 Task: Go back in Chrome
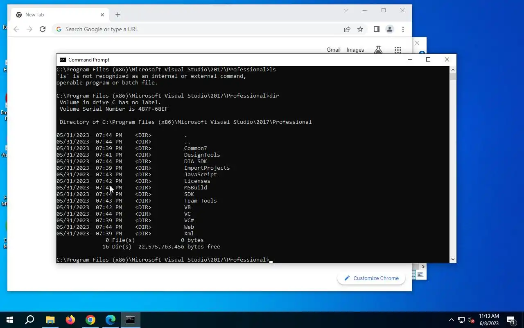coord(16,29)
